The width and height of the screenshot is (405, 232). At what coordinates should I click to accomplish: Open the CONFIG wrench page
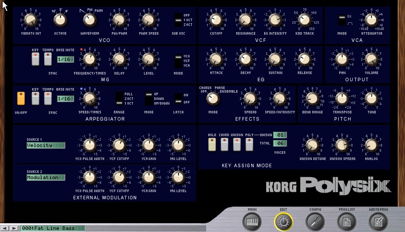point(315,222)
